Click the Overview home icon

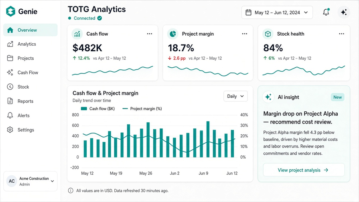[x=10, y=30]
